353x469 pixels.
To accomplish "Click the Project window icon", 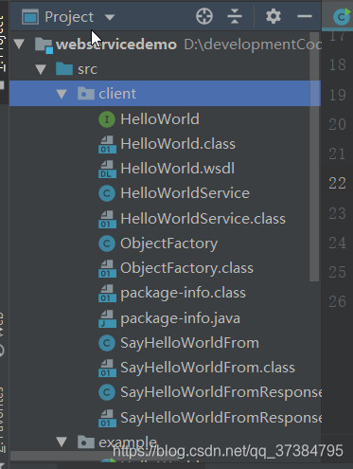I will tap(30, 17).
